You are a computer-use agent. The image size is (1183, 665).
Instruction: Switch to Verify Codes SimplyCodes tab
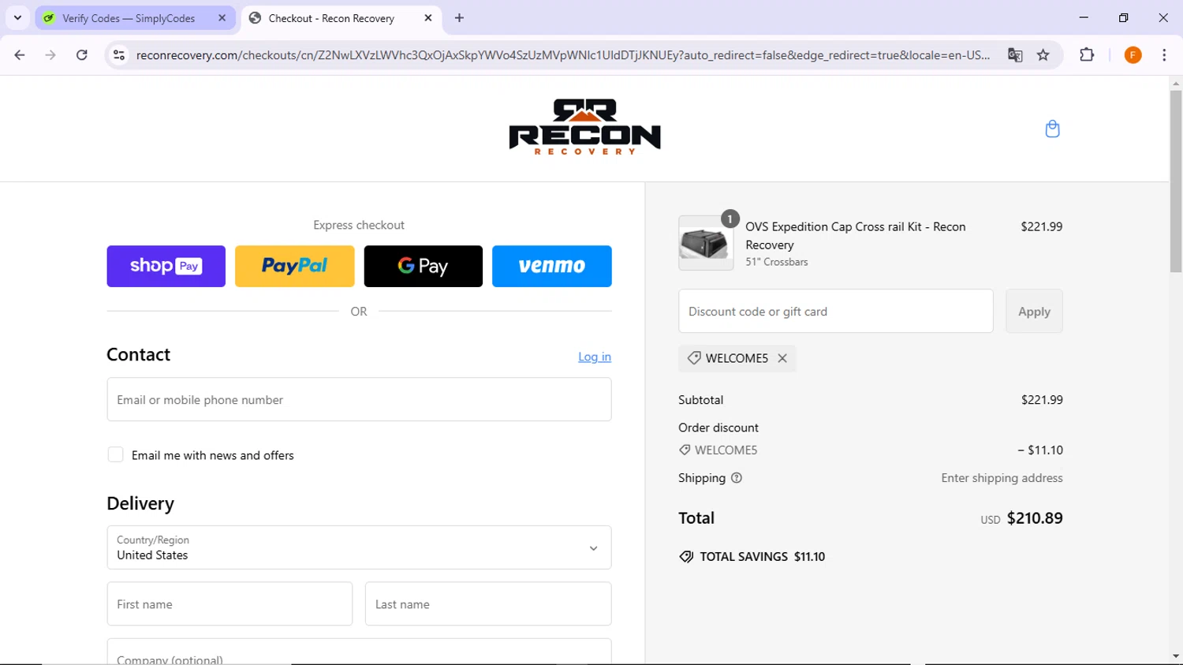click(135, 18)
